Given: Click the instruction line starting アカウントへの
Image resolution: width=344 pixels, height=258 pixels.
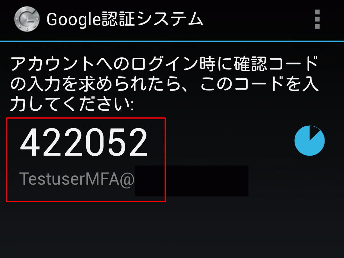Looking at the screenshot, I should [164, 64].
